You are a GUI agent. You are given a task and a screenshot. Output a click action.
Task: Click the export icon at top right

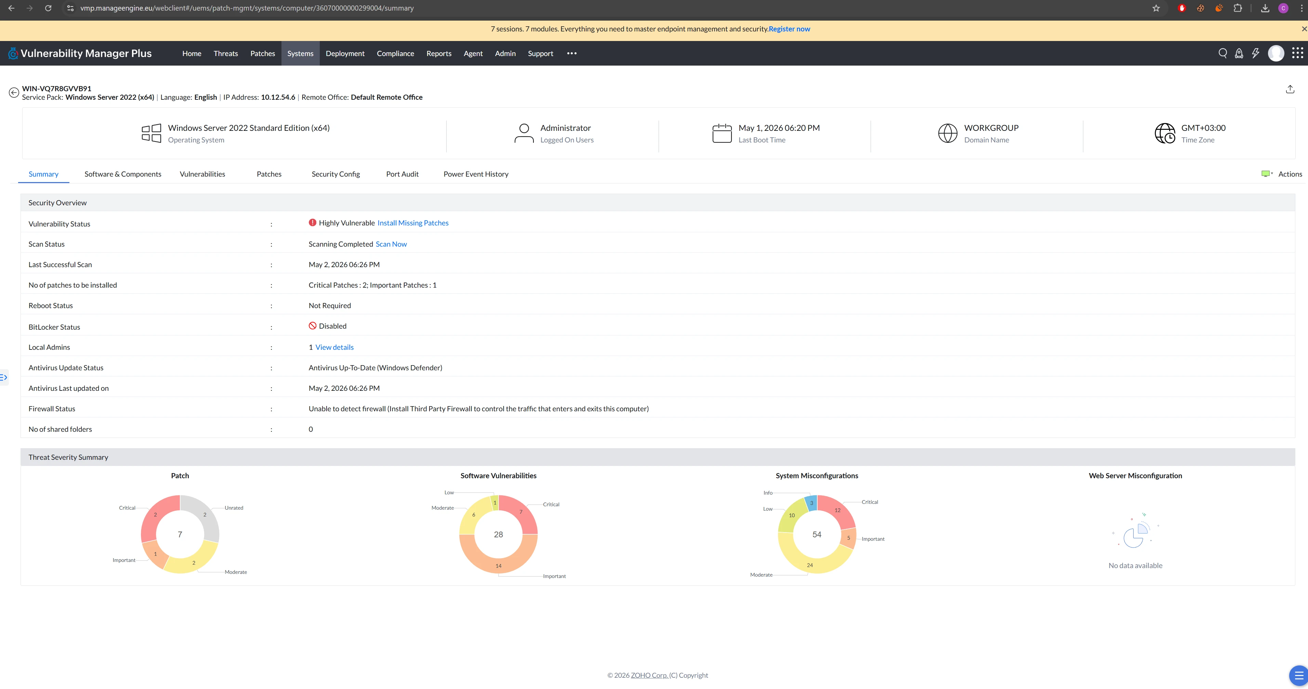pos(1290,89)
